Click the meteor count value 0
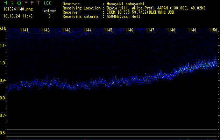Viewport: 220px width, 140px height. pyautogui.click(x=49, y=16)
